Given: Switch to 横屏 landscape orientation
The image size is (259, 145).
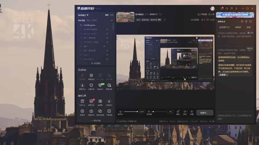Looking at the screenshot, I should coord(107,15).
